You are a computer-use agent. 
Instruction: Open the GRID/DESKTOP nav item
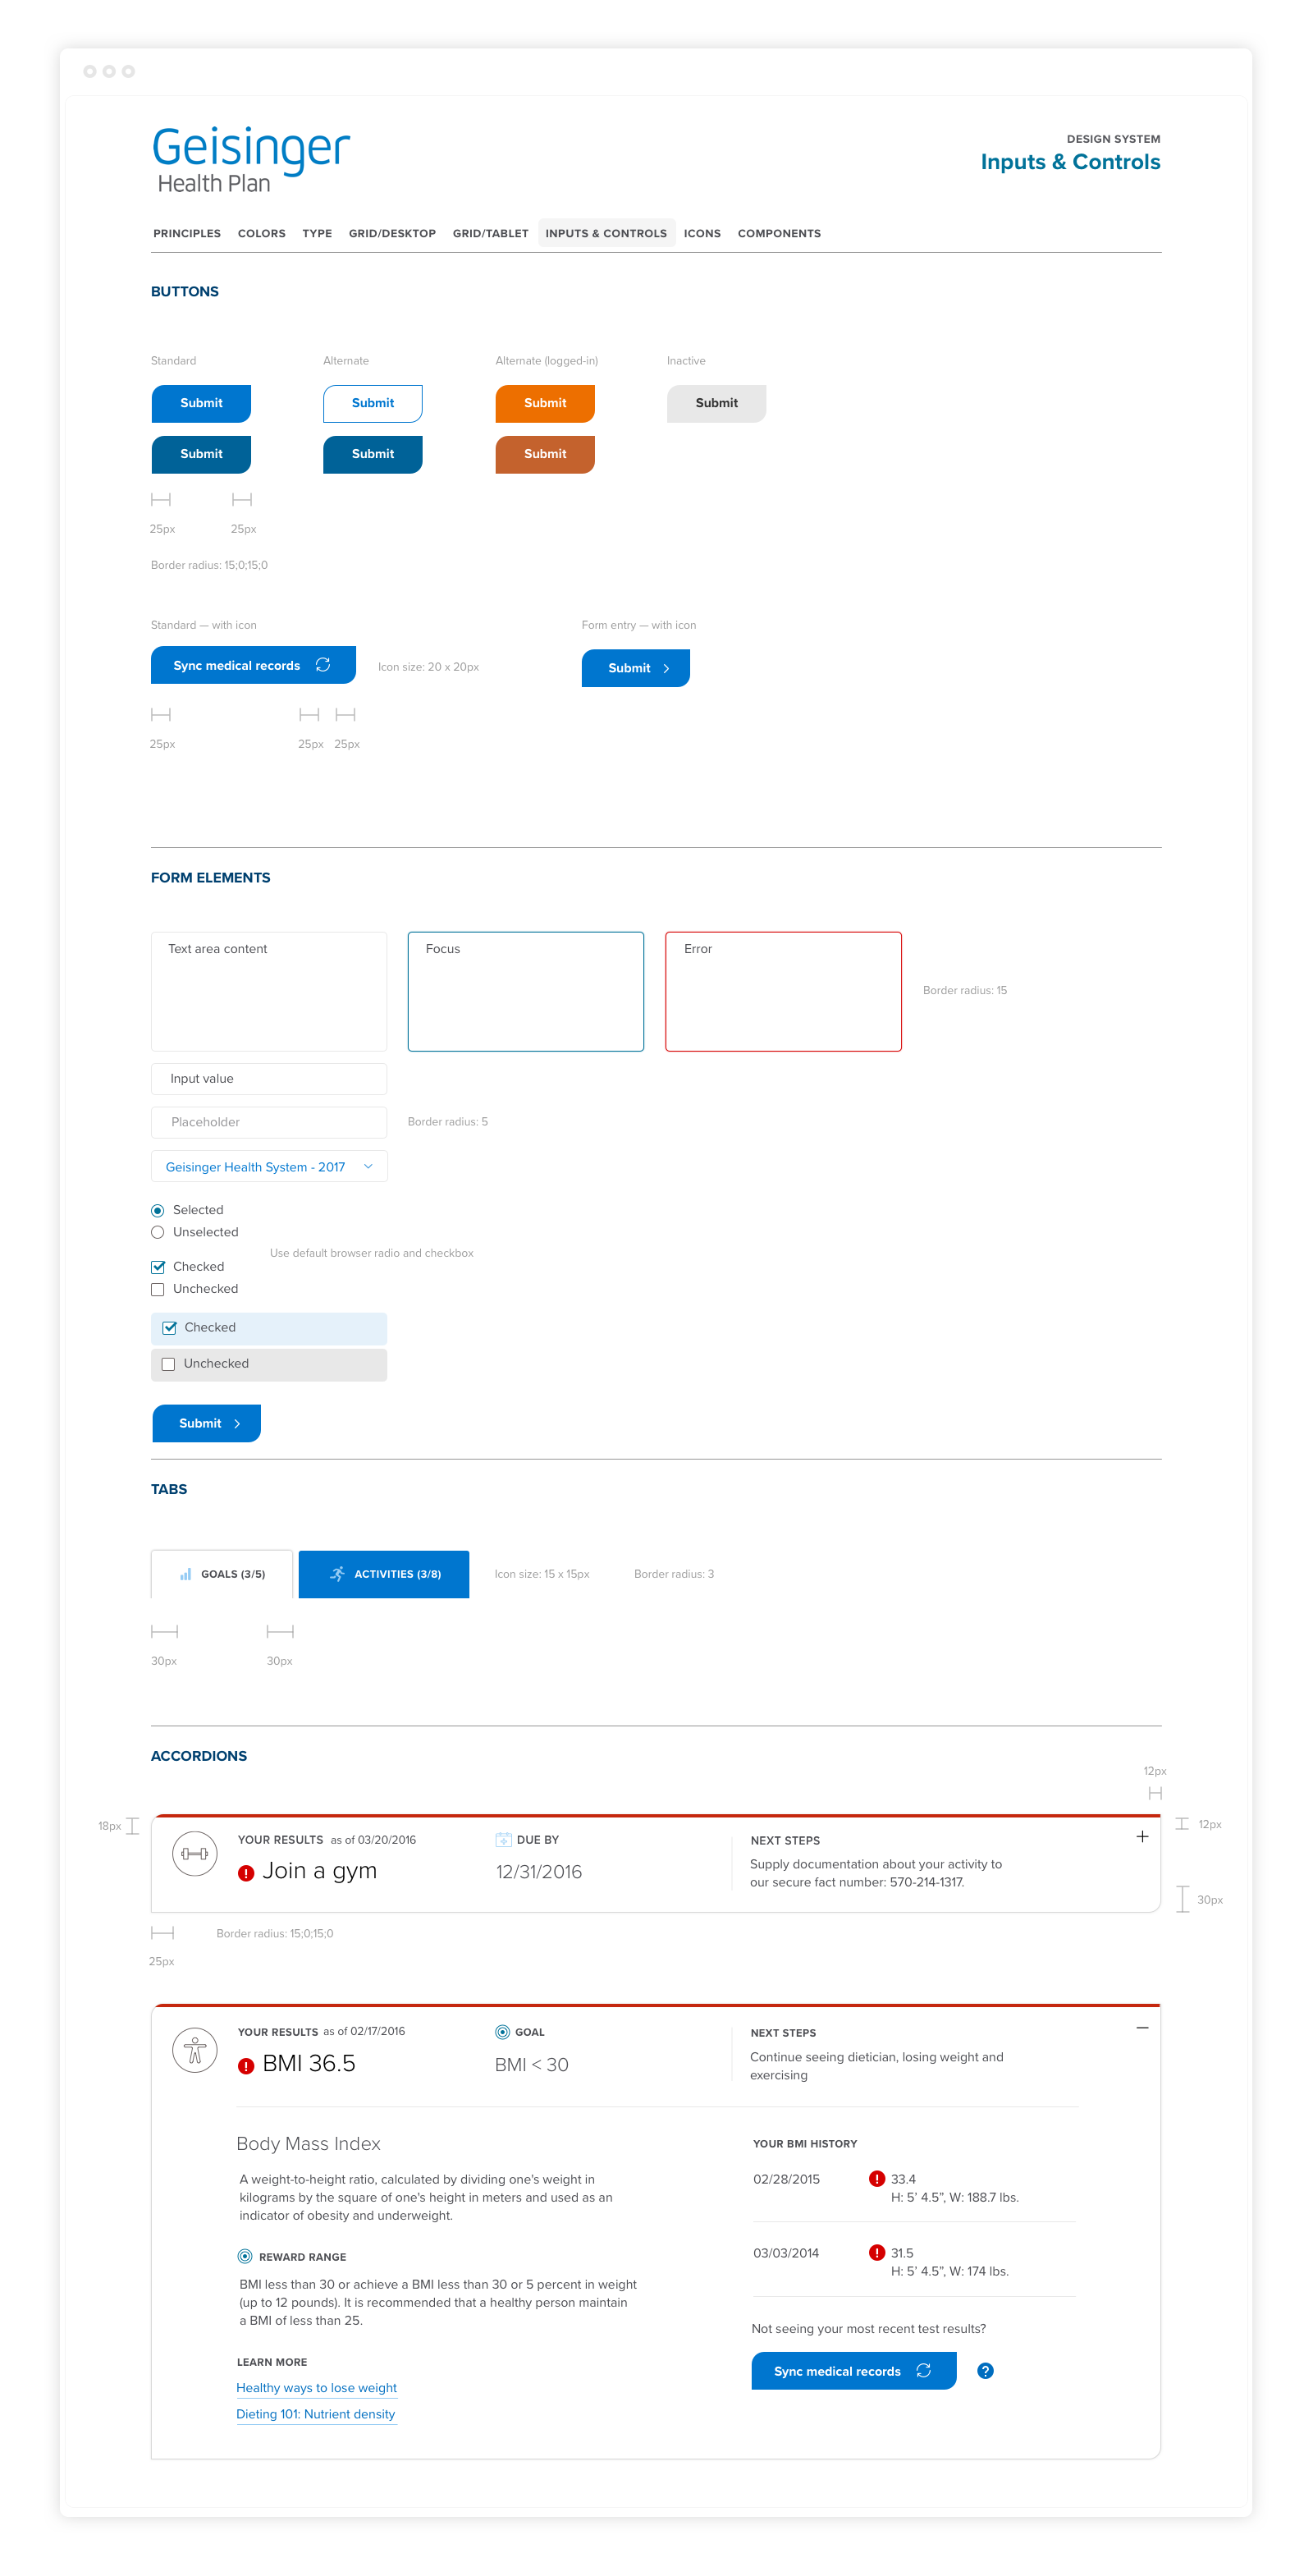(x=392, y=233)
